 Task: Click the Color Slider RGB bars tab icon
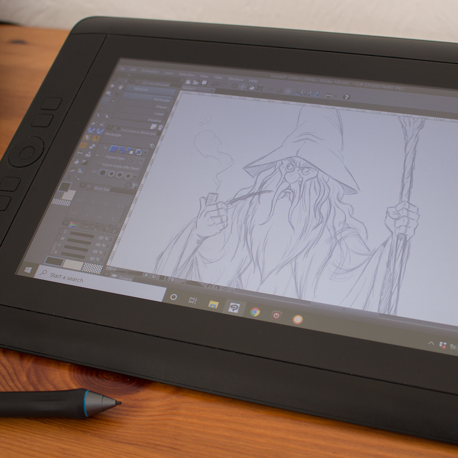73,225
